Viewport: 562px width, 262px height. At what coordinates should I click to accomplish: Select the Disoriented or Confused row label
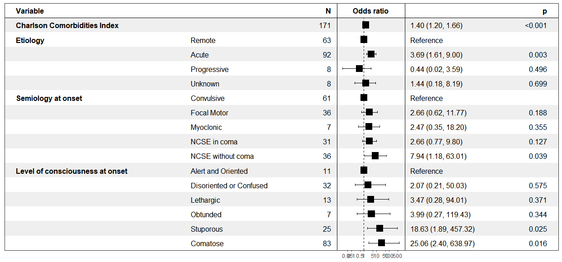pyautogui.click(x=229, y=186)
